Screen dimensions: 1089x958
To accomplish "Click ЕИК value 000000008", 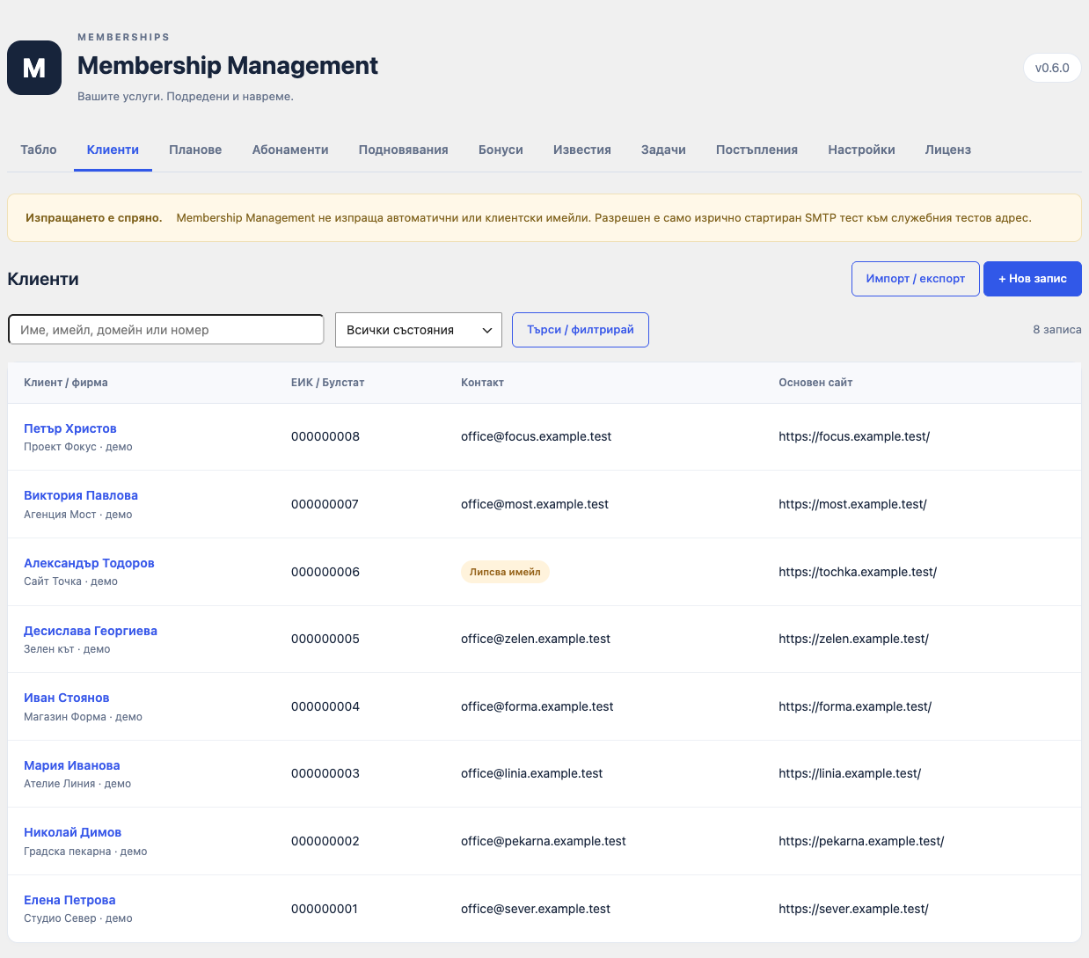I will point(325,436).
